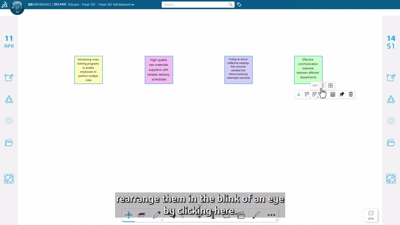This screenshot has height=225, width=400.
Task: Click the tag icon beside search
Action: pyautogui.click(x=239, y=5)
